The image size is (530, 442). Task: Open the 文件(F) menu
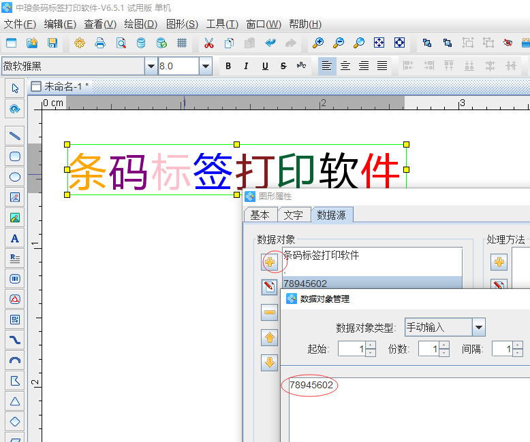pyautogui.click(x=20, y=24)
